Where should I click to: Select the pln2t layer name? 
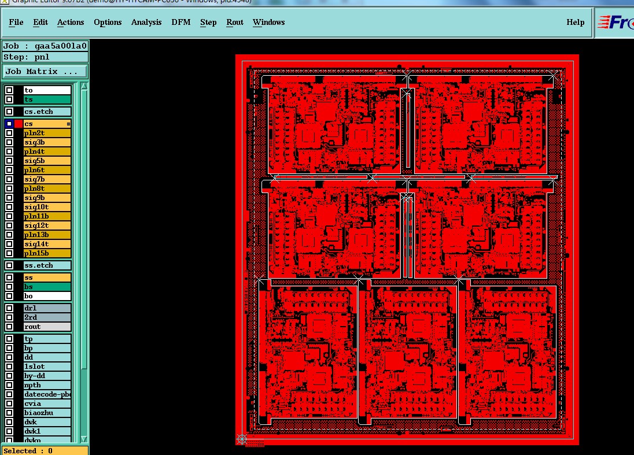[x=47, y=133]
